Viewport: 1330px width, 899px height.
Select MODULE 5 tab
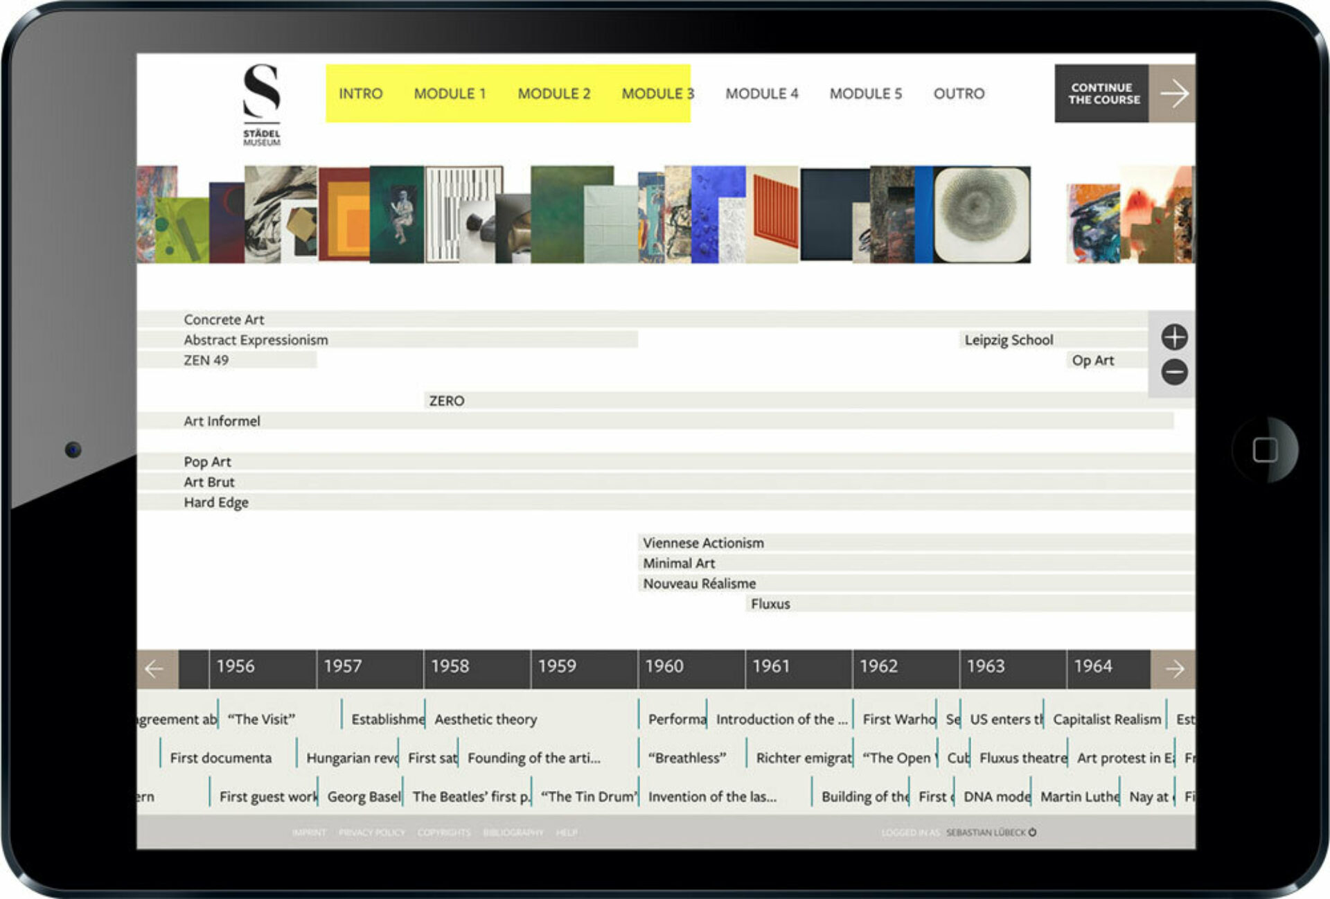866,94
